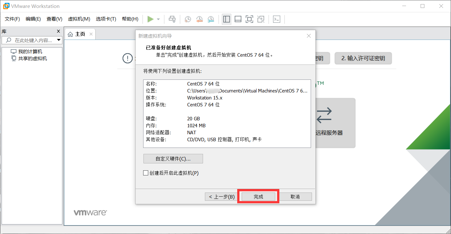
Task: Click the 名称: label in the settings list
Action: [x=151, y=84]
